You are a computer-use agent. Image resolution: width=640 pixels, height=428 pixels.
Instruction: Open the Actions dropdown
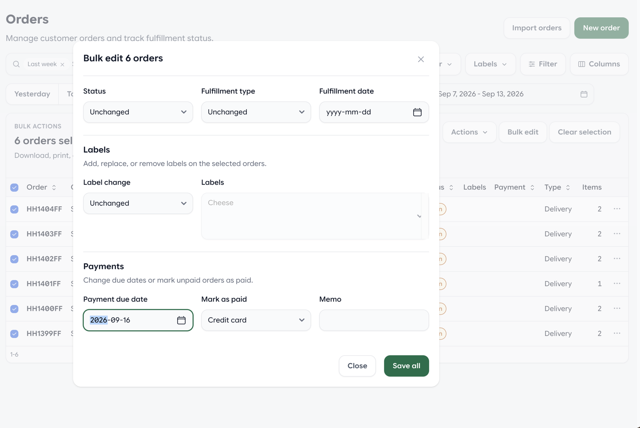click(469, 132)
